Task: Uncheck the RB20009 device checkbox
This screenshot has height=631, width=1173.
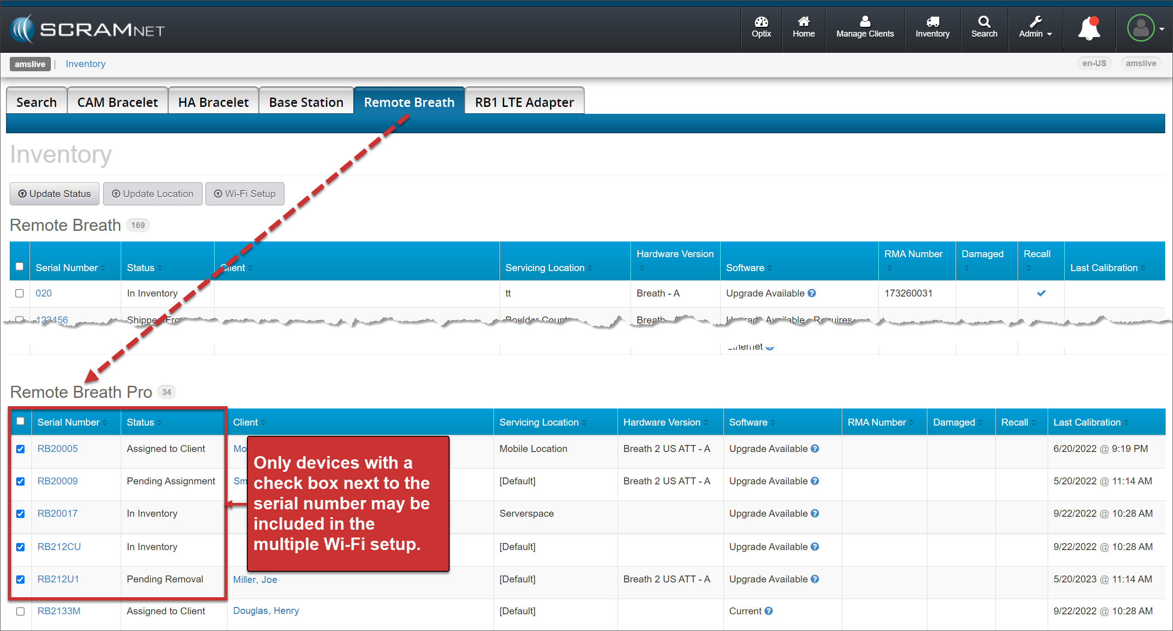Action: [x=20, y=481]
